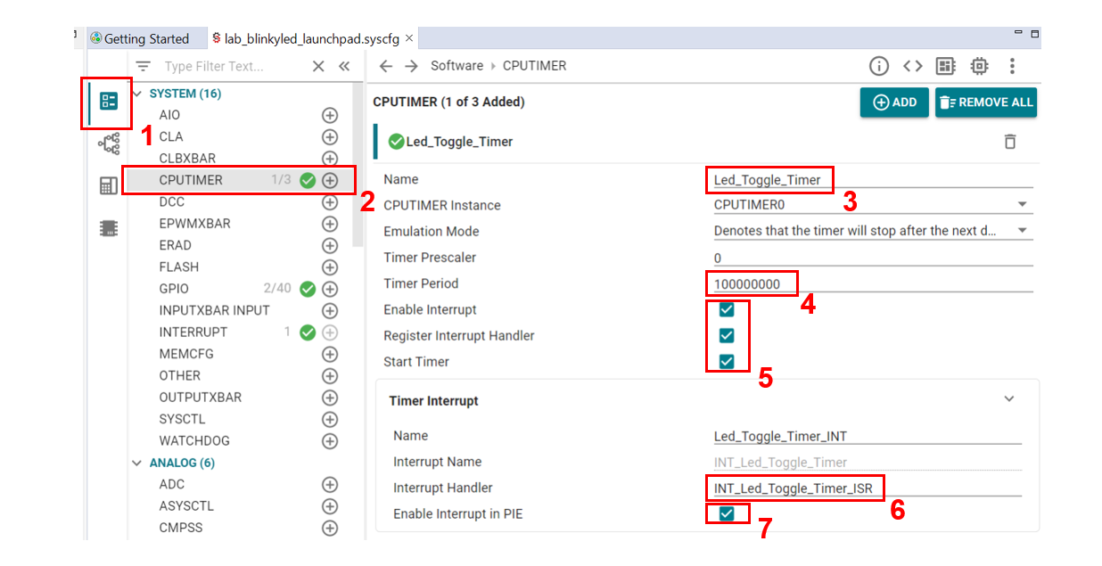Show generated code with the angle brackets icon
Screen dimensions: 1102x566
pyautogui.click(x=912, y=66)
